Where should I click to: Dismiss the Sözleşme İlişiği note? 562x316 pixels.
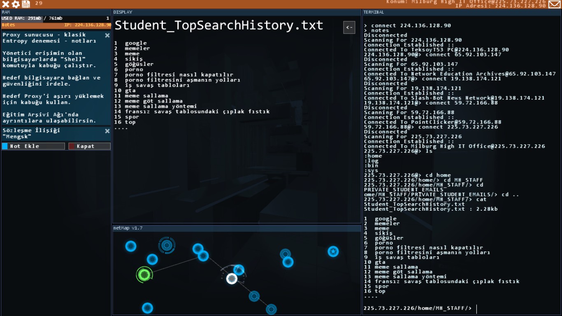pyautogui.click(x=107, y=131)
